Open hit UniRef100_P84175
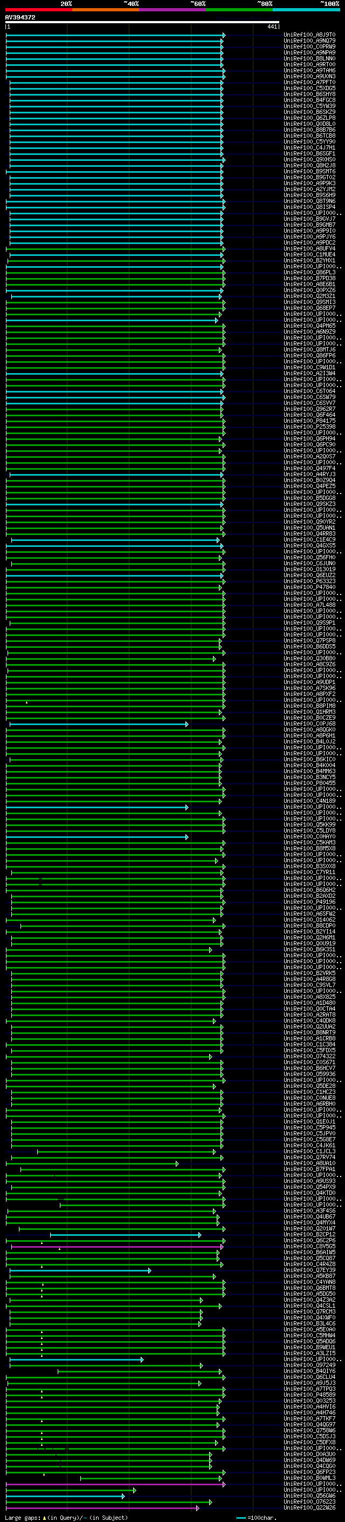Viewport: 345px width, 1522px height. [309, 421]
